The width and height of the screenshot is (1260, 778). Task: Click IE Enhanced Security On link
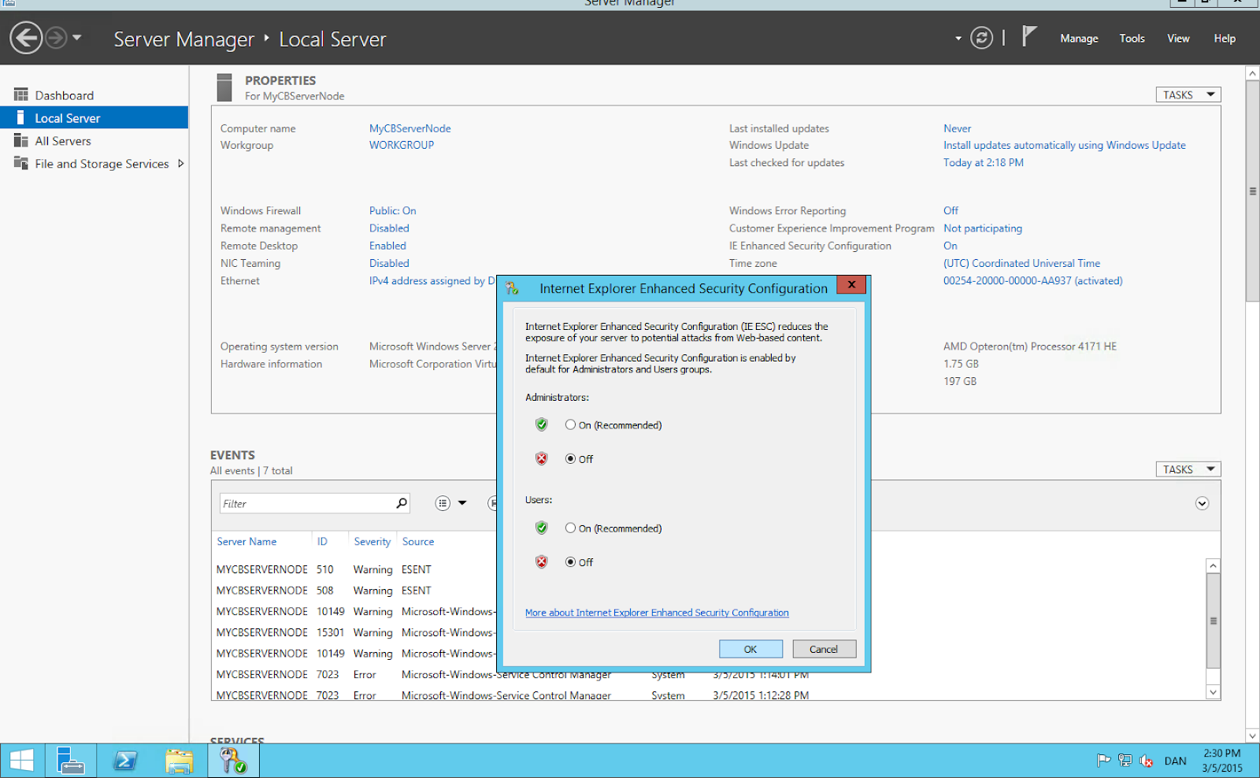pos(951,246)
